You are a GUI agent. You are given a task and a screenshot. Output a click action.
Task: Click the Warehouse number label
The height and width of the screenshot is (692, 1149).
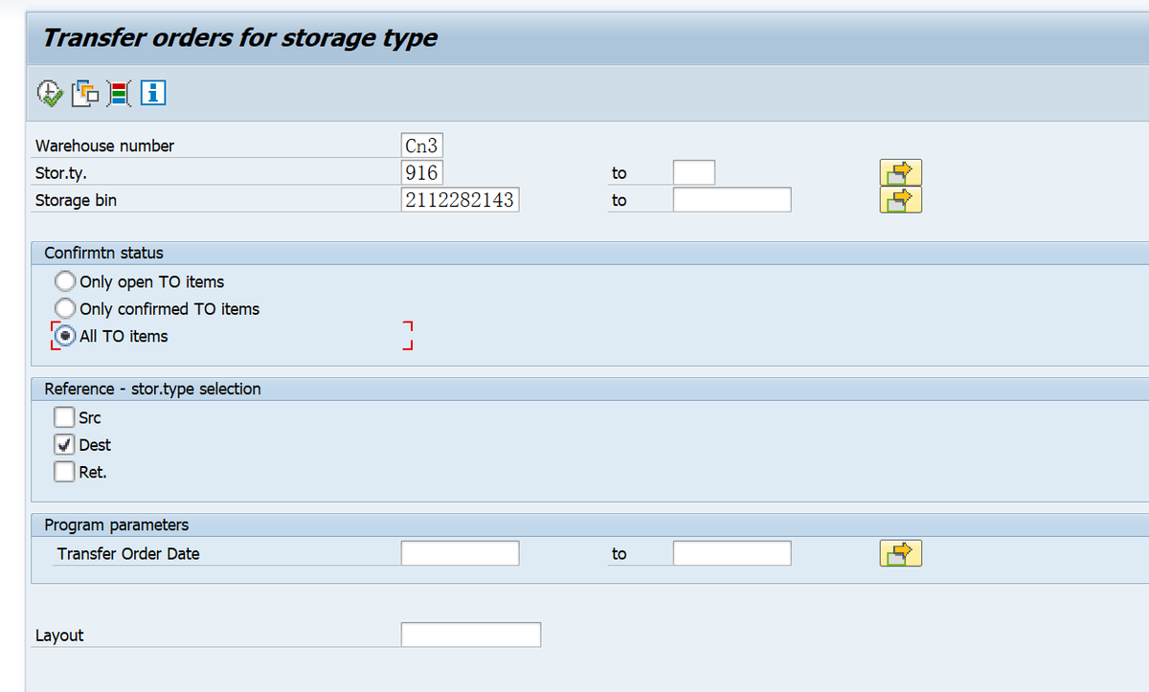coord(105,146)
